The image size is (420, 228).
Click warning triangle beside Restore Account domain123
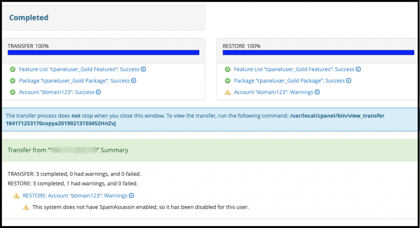pyautogui.click(x=227, y=92)
